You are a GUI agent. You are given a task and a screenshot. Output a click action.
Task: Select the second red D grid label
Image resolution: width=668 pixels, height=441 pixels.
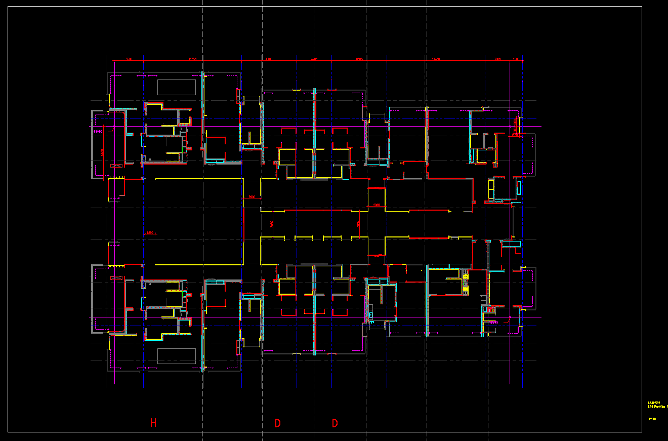(335, 423)
